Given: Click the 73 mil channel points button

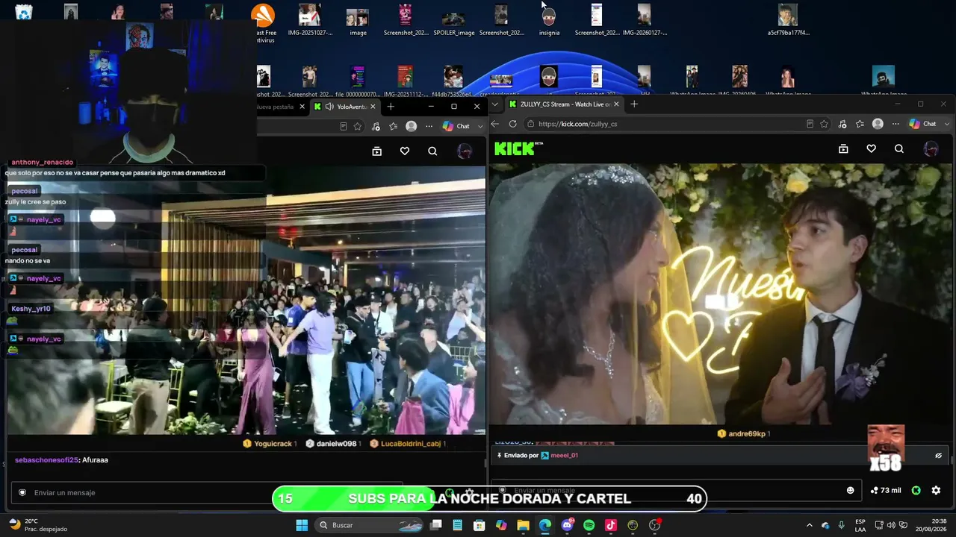Looking at the screenshot, I should (x=886, y=490).
